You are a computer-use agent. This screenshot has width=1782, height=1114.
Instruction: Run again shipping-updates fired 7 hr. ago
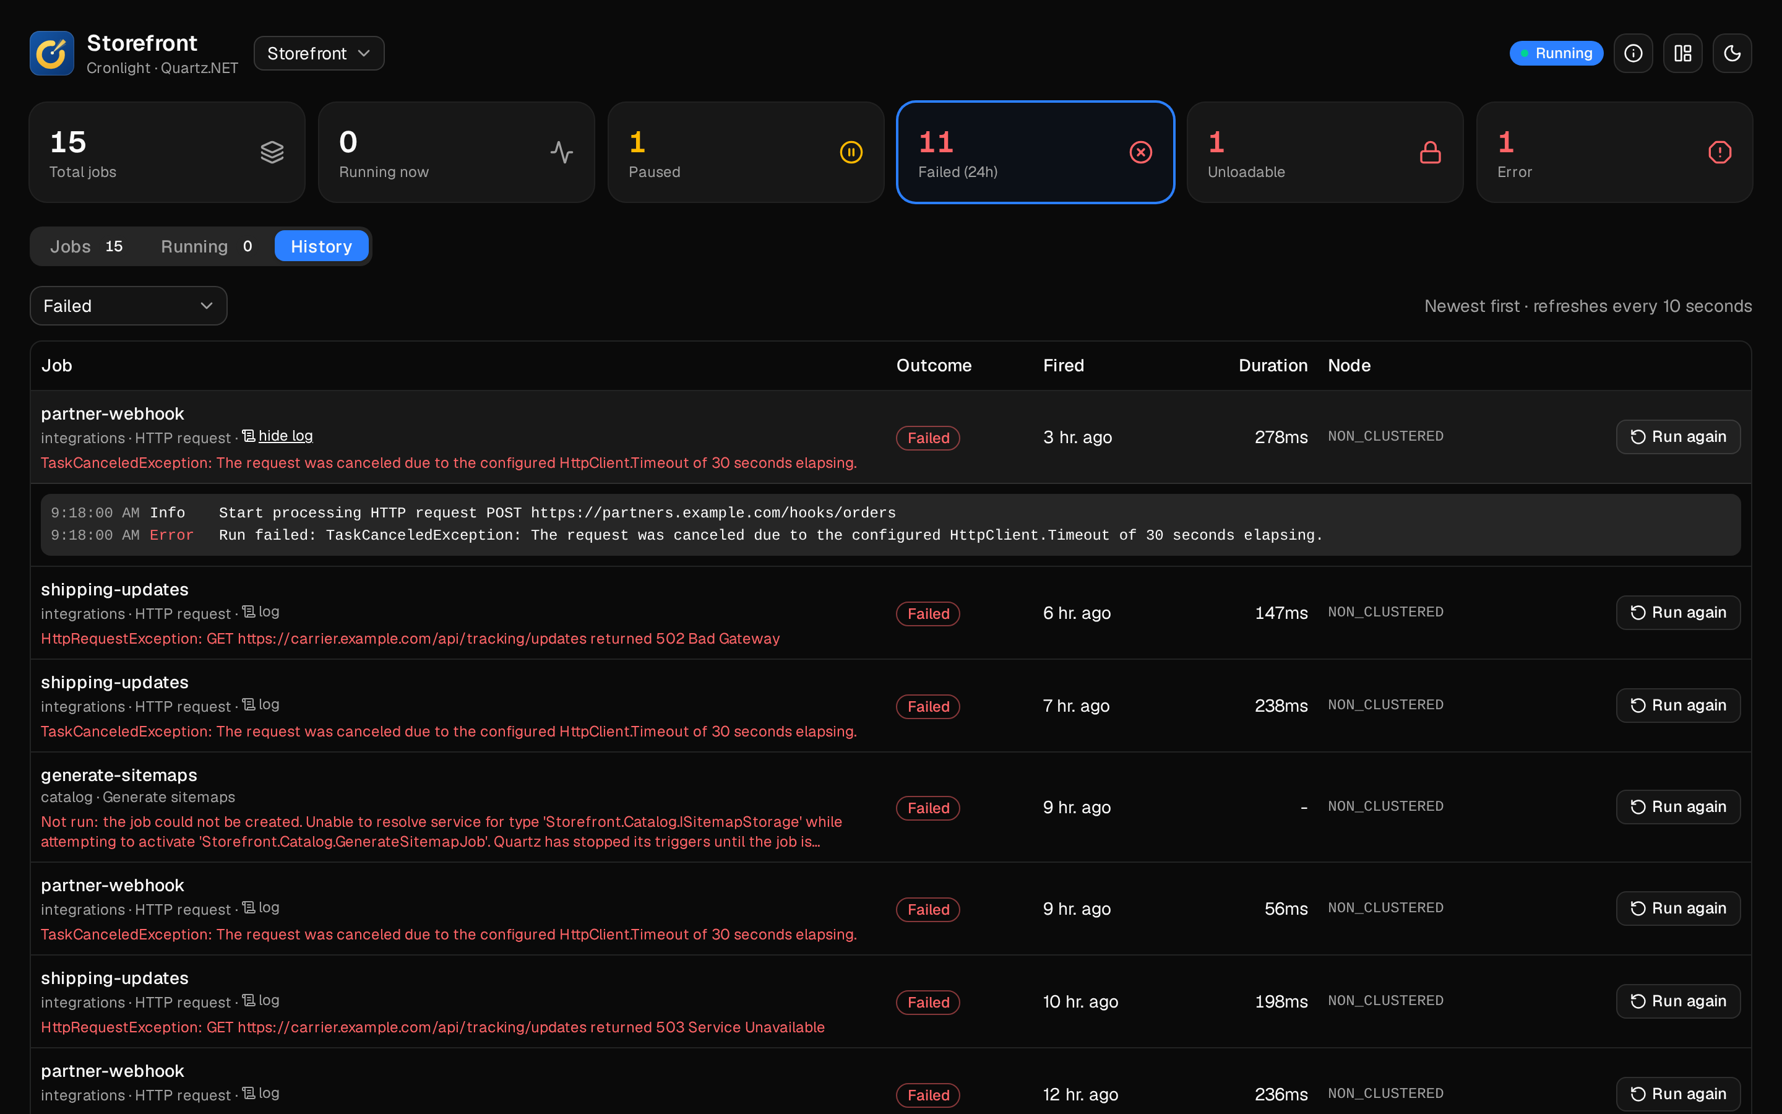1678,705
